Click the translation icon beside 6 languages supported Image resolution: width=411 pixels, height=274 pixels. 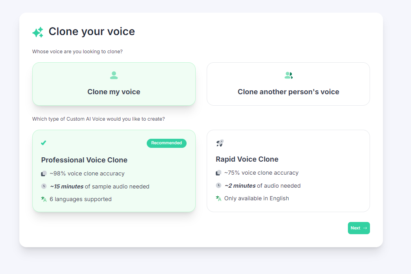click(44, 199)
